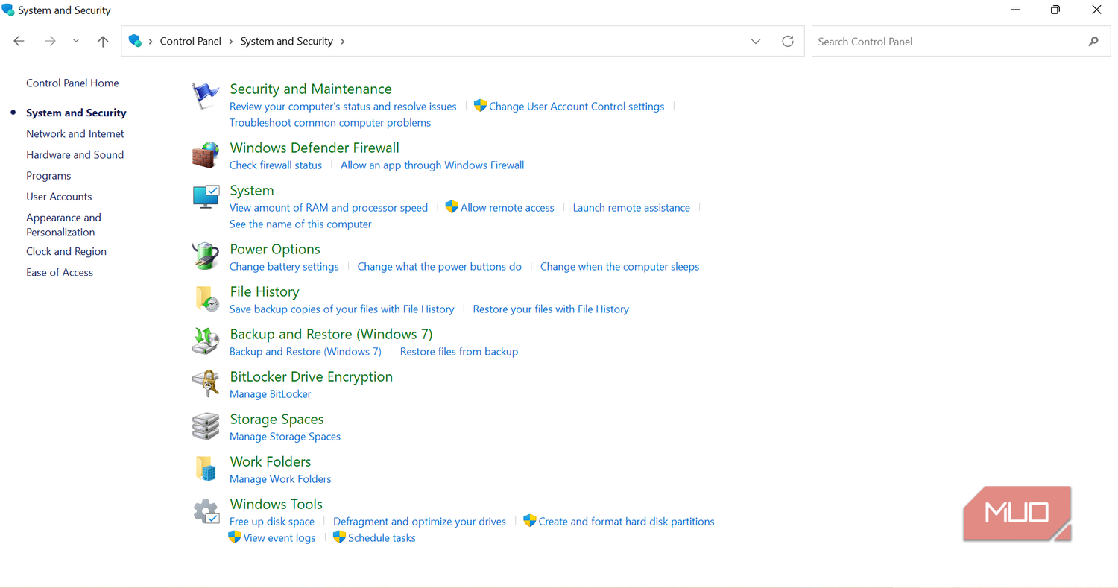Click Change User Account Control settings

click(x=576, y=107)
